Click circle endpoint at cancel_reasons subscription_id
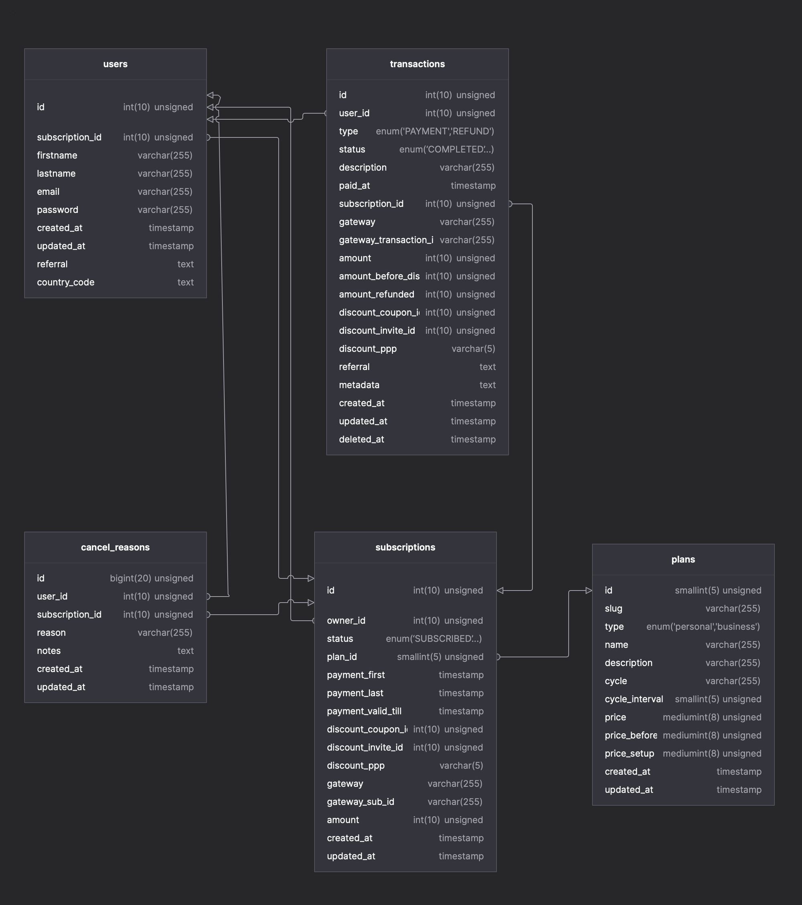This screenshot has height=905, width=802. coord(208,615)
